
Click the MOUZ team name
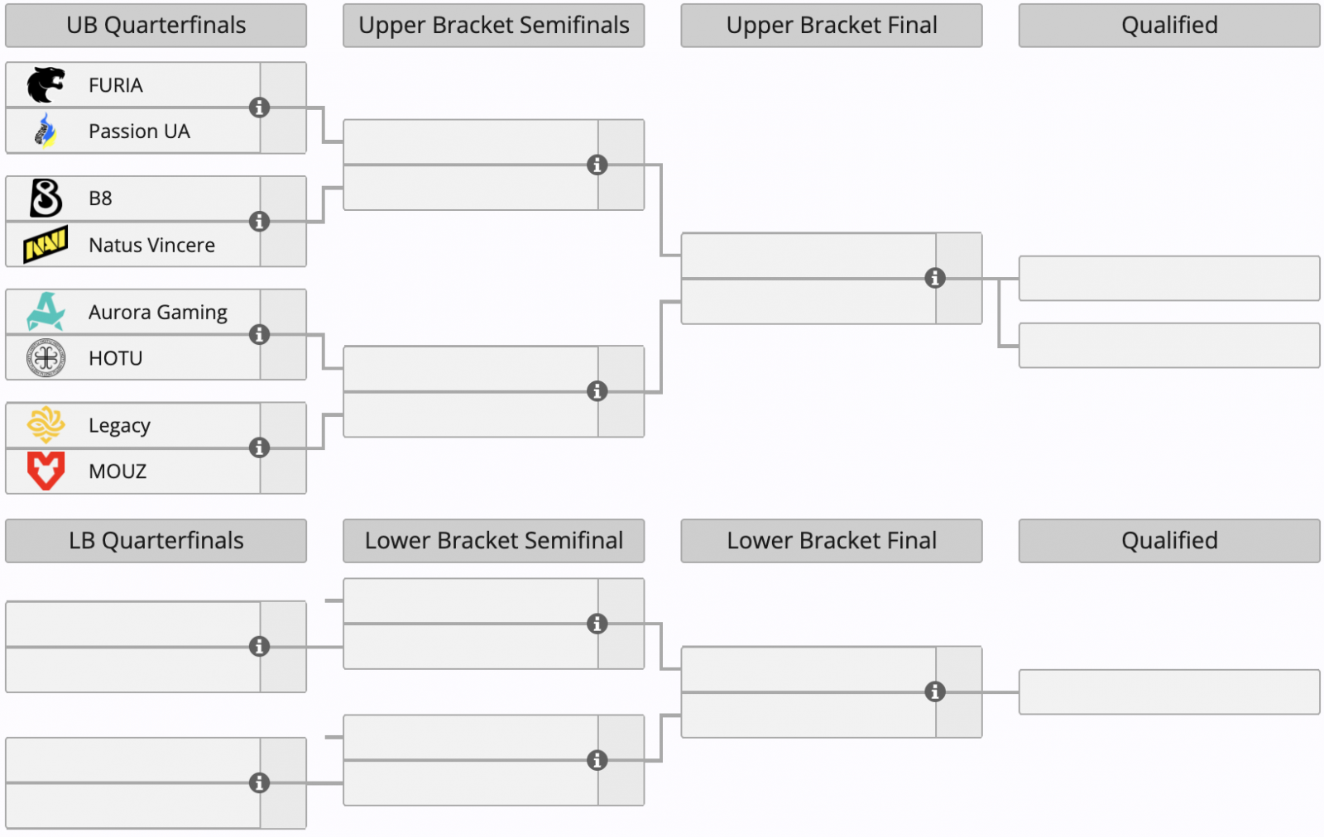coord(118,471)
